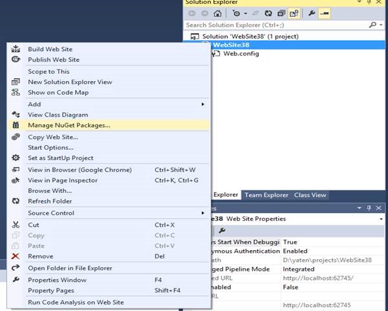Click Copy Web Site... entry
This screenshot has width=388, height=311.
pos(53,137)
